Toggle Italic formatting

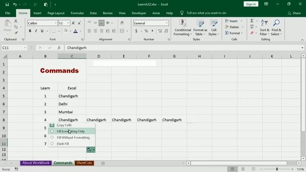coord(36,31)
